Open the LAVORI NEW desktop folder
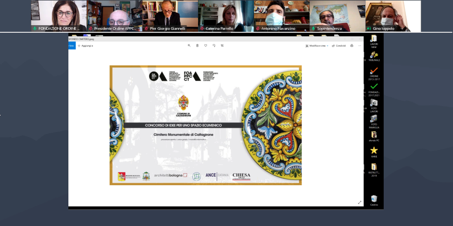 pyautogui.click(x=374, y=42)
